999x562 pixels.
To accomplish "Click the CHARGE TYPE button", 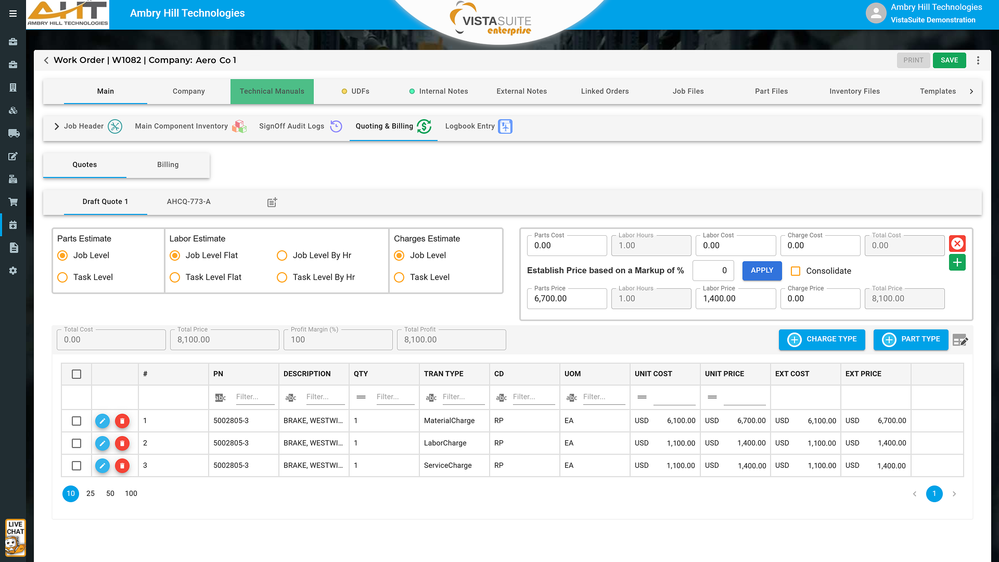I will tap(822, 339).
